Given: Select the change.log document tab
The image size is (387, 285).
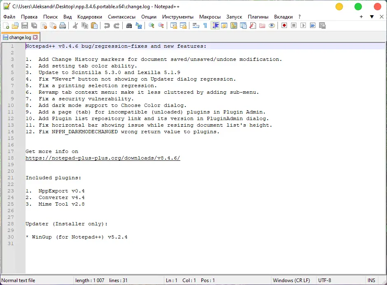Looking at the screenshot, I should (x=20, y=37).
